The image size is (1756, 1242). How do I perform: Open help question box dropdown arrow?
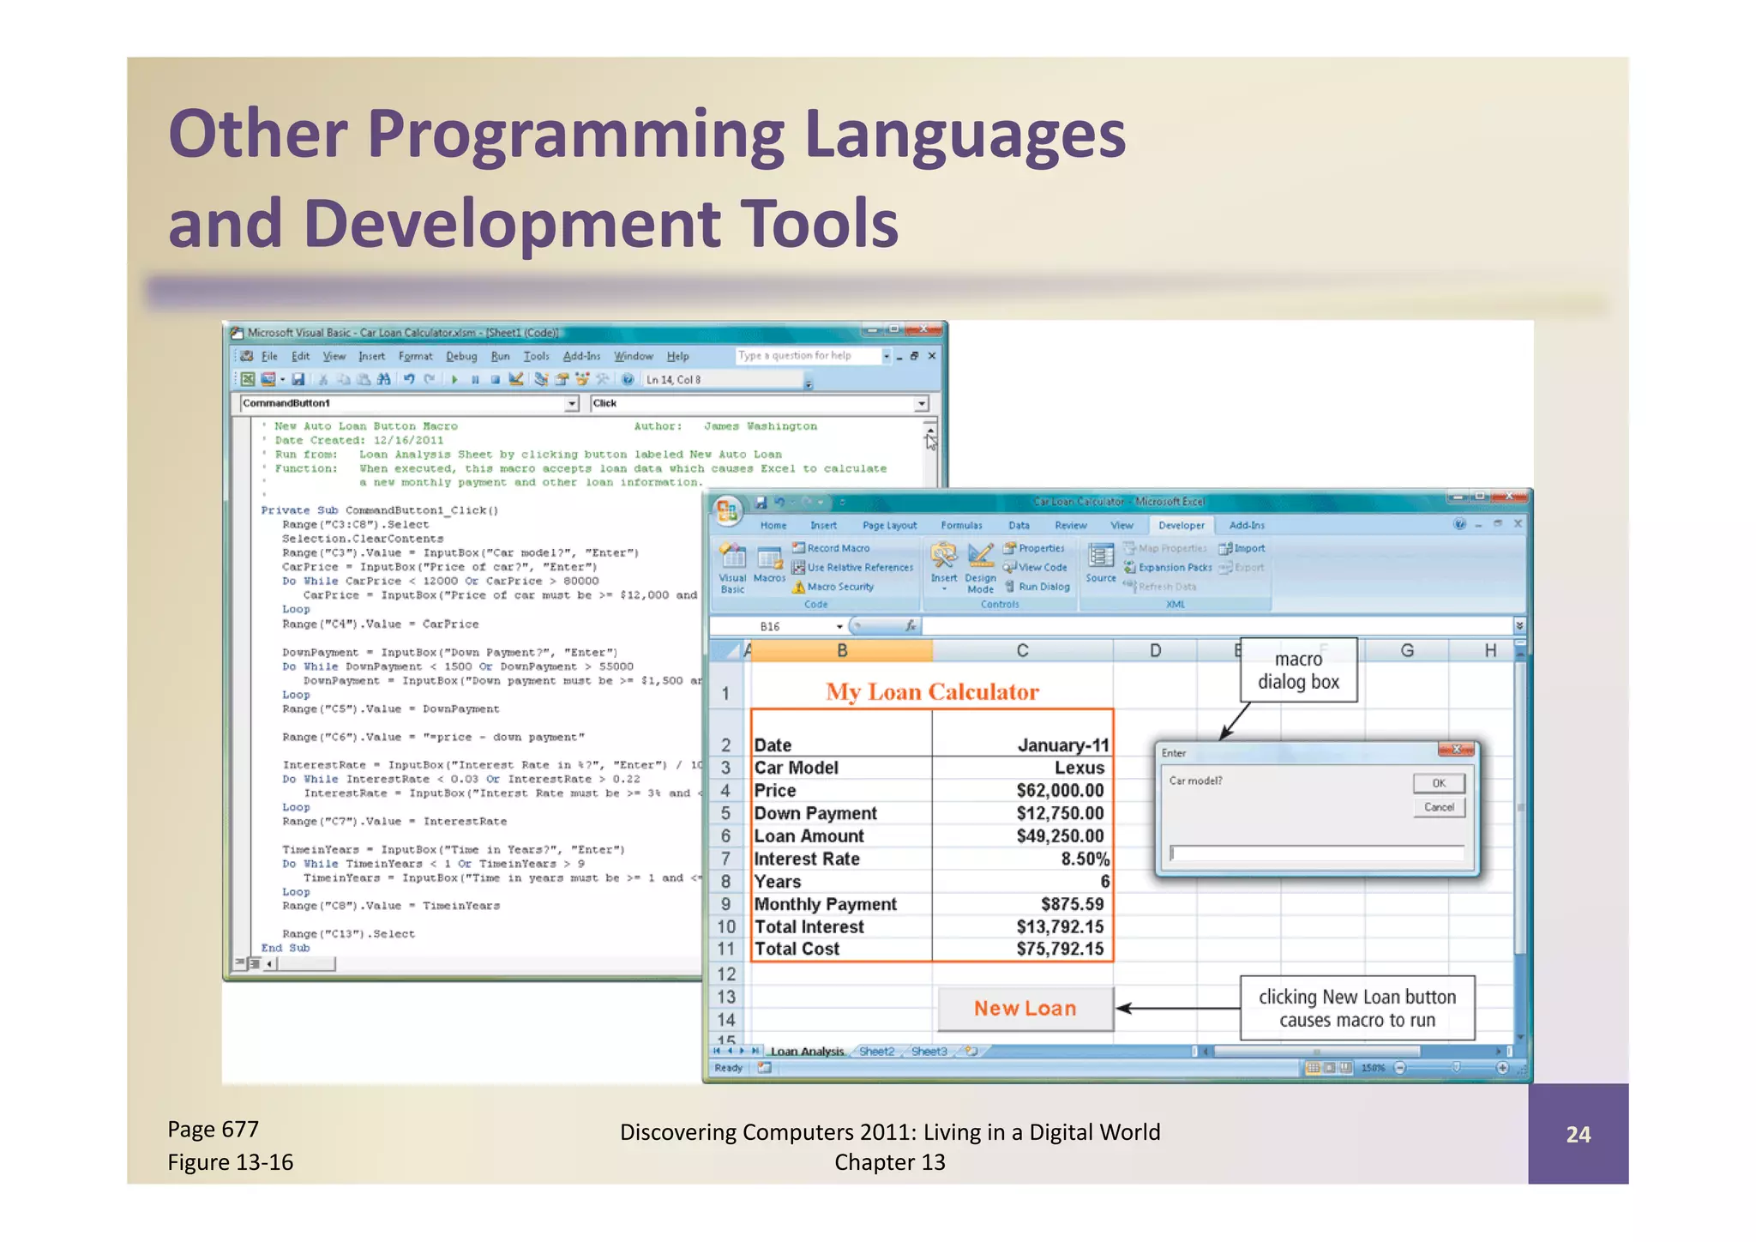point(887,356)
